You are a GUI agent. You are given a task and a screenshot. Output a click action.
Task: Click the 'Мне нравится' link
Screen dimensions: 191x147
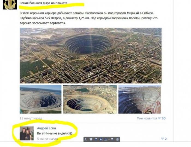click(147, 118)
